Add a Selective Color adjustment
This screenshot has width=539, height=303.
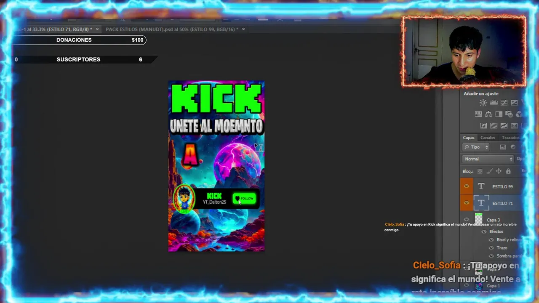514,125
